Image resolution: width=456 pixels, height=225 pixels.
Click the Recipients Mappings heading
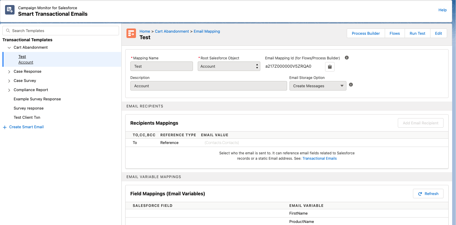click(x=154, y=123)
